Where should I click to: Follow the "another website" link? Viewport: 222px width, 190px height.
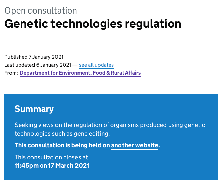tap(135, 145)
